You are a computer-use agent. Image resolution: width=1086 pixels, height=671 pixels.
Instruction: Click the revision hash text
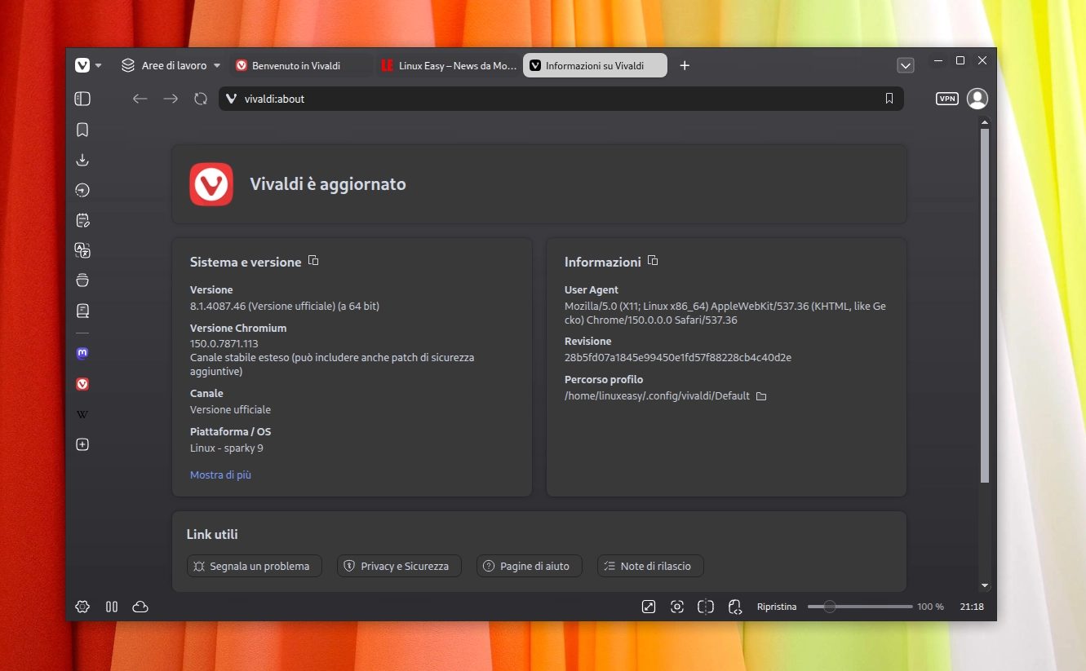[x=678, y=357]
